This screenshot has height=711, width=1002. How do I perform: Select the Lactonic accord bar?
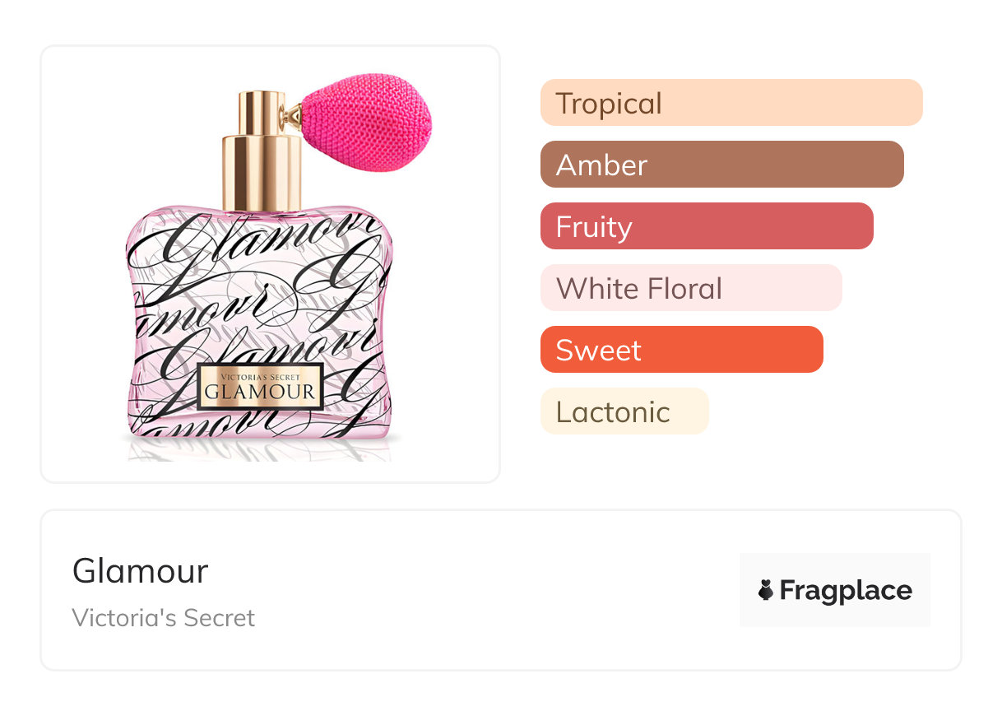click(x=624, y=411)
